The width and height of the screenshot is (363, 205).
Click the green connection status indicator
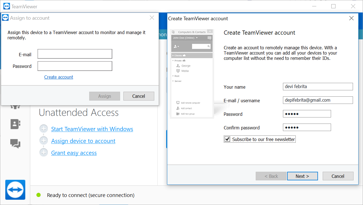tap(39, 195)
